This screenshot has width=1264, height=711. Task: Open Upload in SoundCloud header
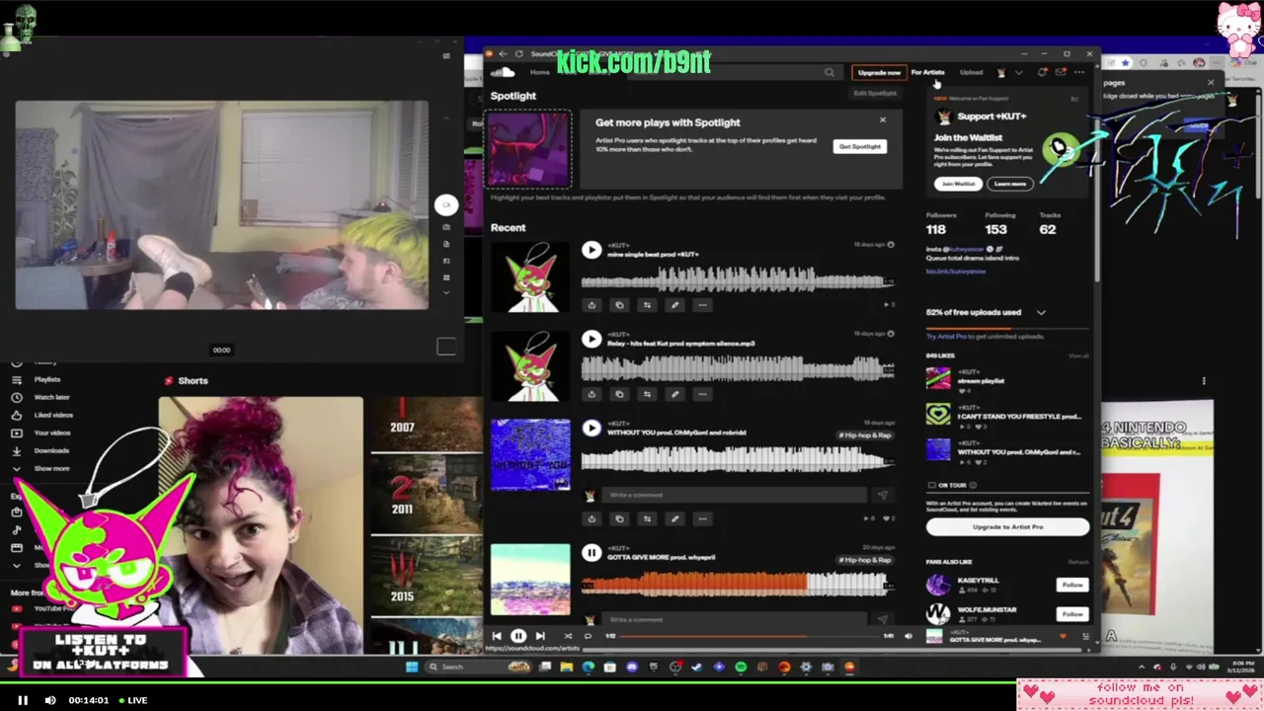tap(971, 72)
